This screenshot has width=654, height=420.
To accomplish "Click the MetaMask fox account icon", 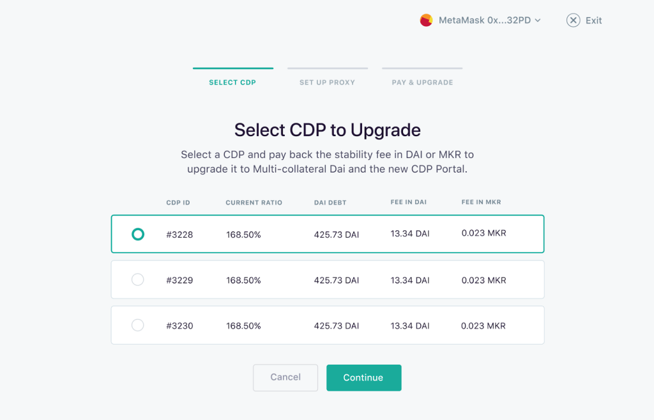I will (x=426, y=20).
